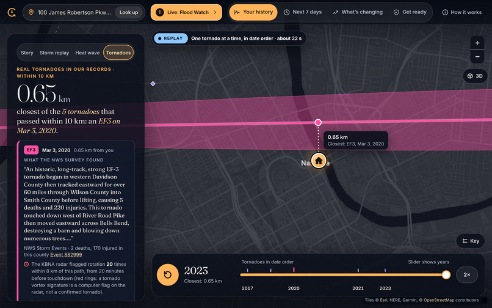492x308 pixels.
Task: Switch to the Heat wave tab
Action: tap(87, 53)
